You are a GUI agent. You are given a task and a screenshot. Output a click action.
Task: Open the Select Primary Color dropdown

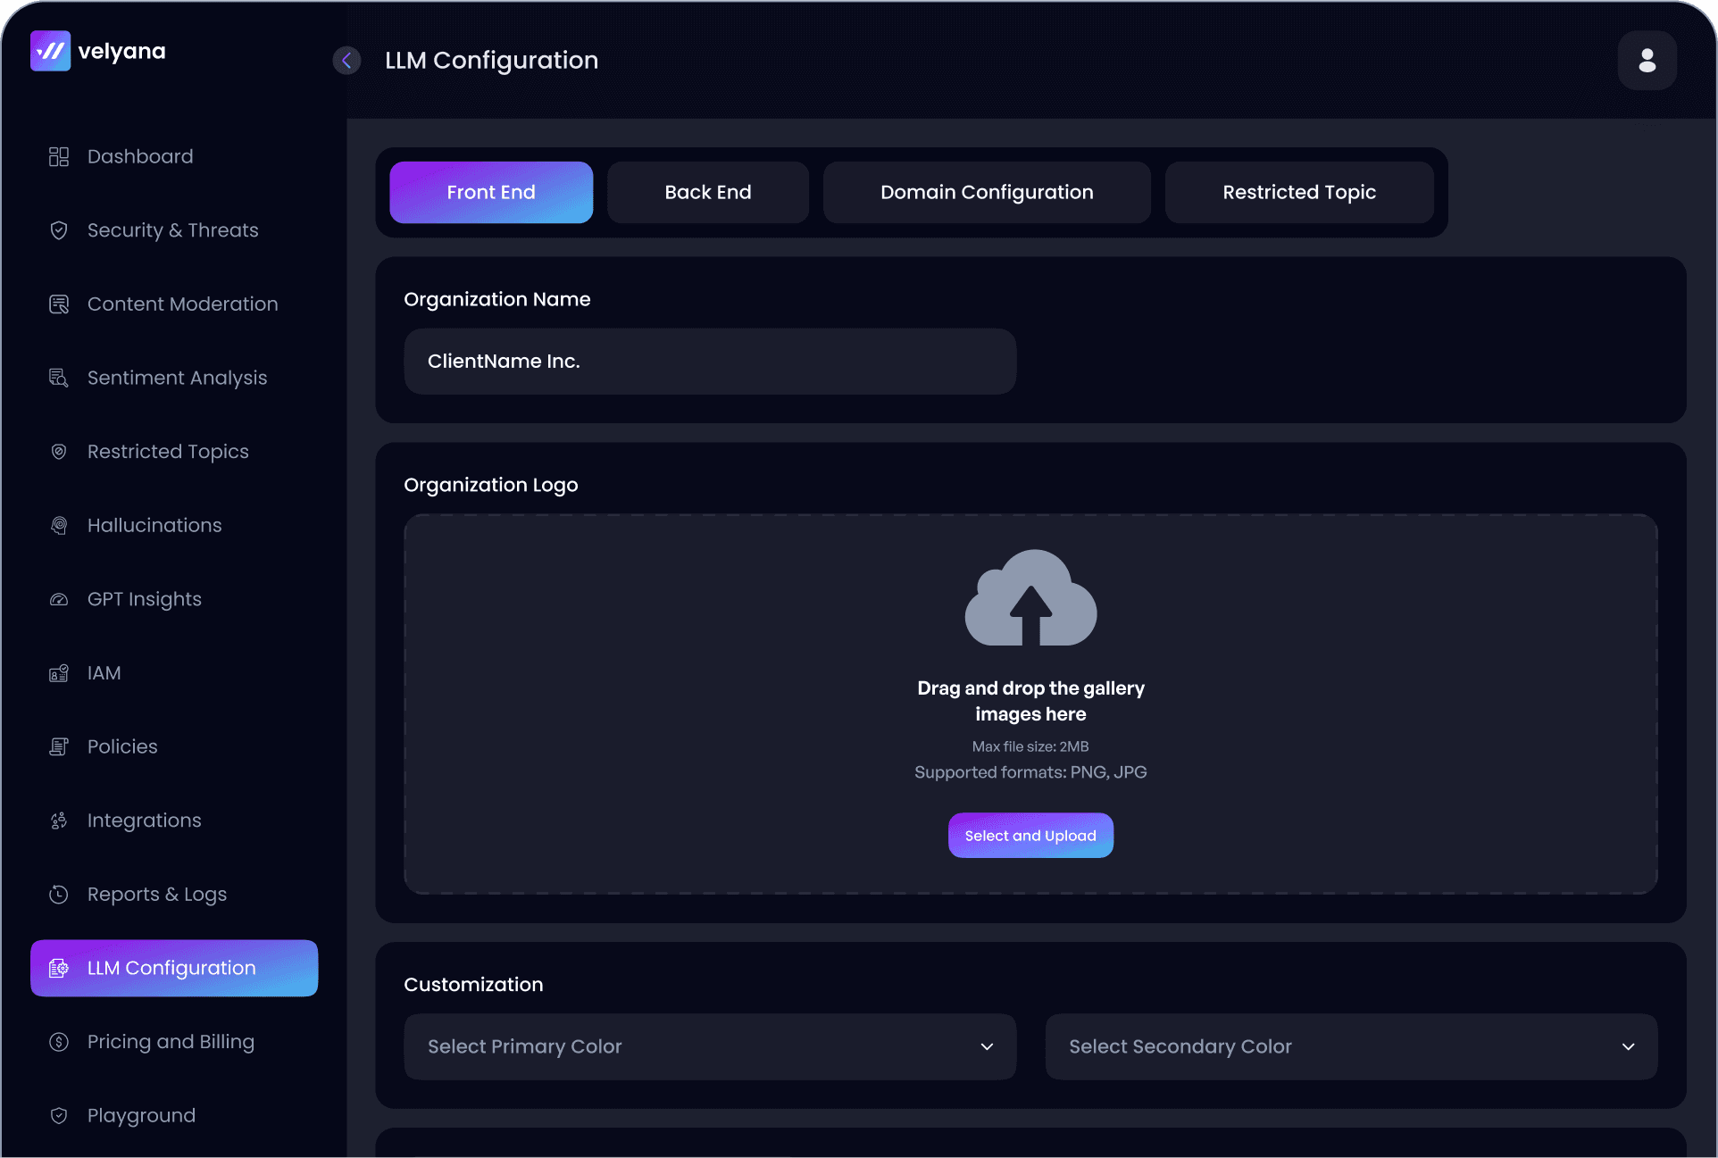[710, 1046]
